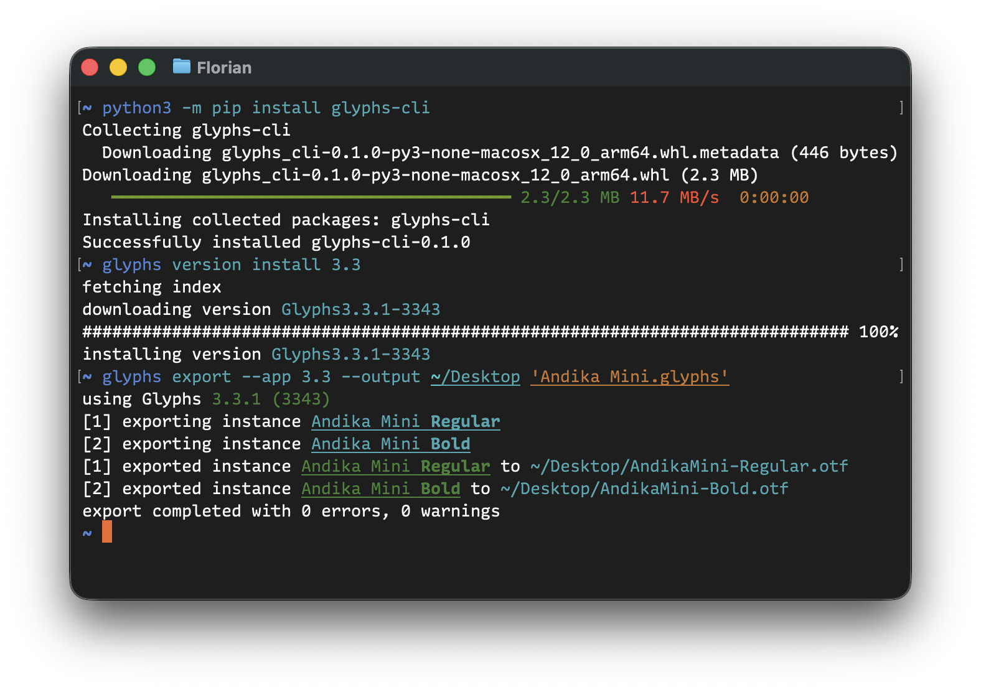Click the "(446 bytes)" metadata size

click(843, 152)
